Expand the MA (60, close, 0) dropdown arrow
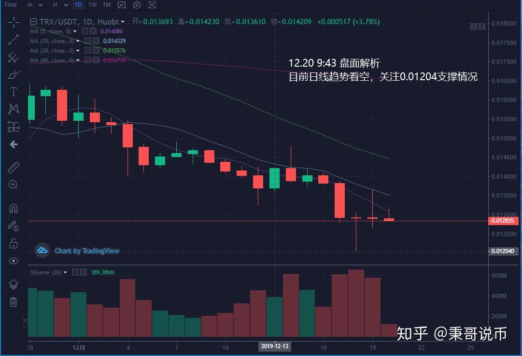 click(x=78, y=60)
